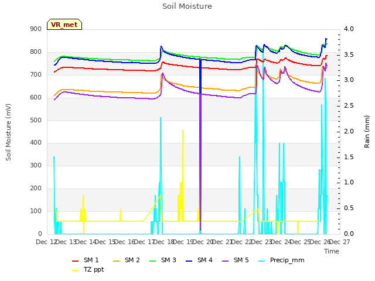Toggle SM 3 series in legend
Viewport: 375px width, 281px height.
pos(163,260)
